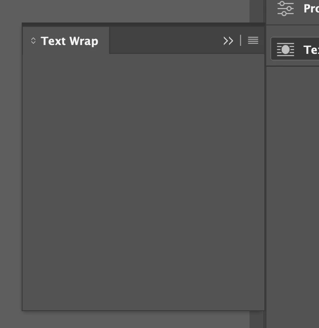Screen dimensions: 319x328
Task: Click the pasteboard below the Text Wrap panel
Action: click(125, 320)
